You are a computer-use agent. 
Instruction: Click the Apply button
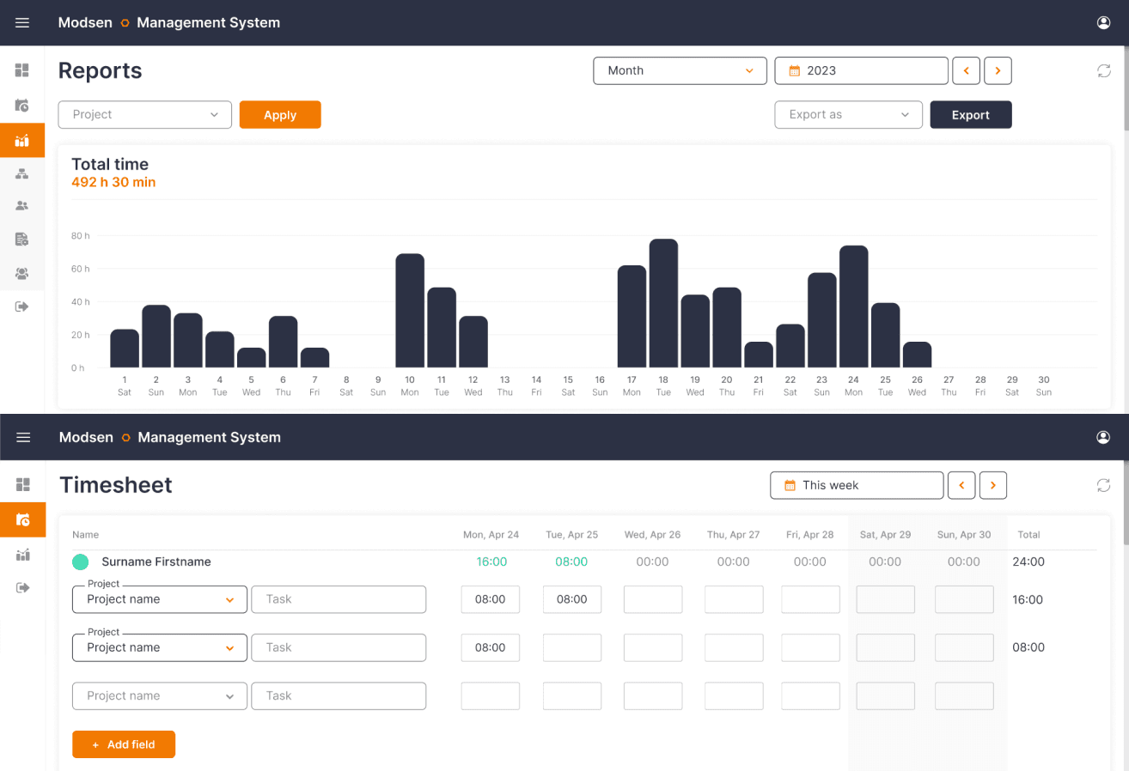[x=280, y=114]
